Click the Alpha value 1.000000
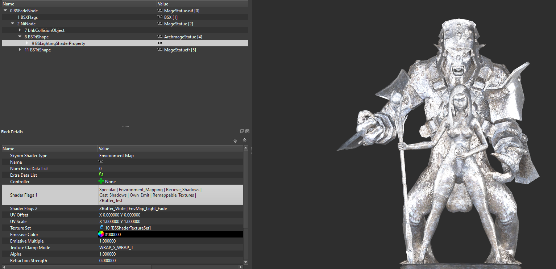The height and width of the screenshot is (269, 556). [107, 254]
